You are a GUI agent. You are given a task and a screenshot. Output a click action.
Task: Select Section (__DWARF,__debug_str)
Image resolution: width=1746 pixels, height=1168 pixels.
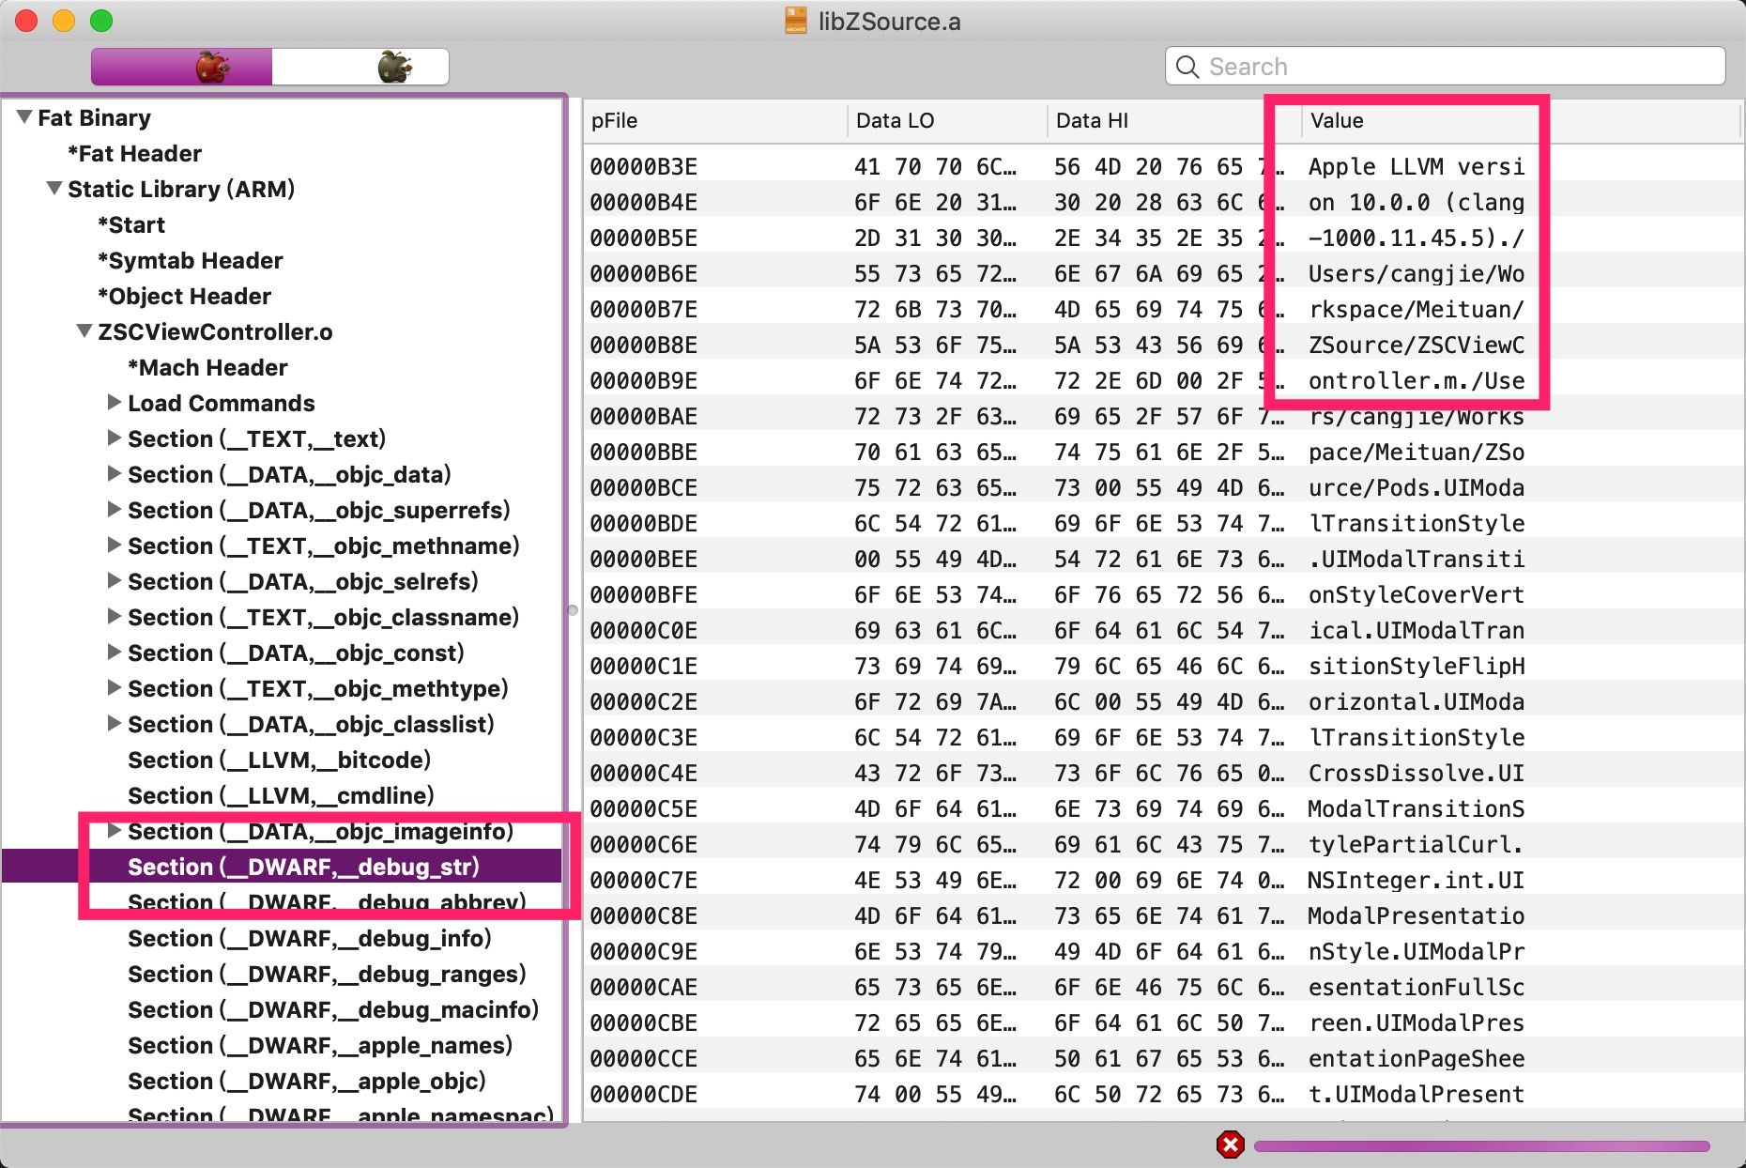pyautogui.click(x=282, y=867)
